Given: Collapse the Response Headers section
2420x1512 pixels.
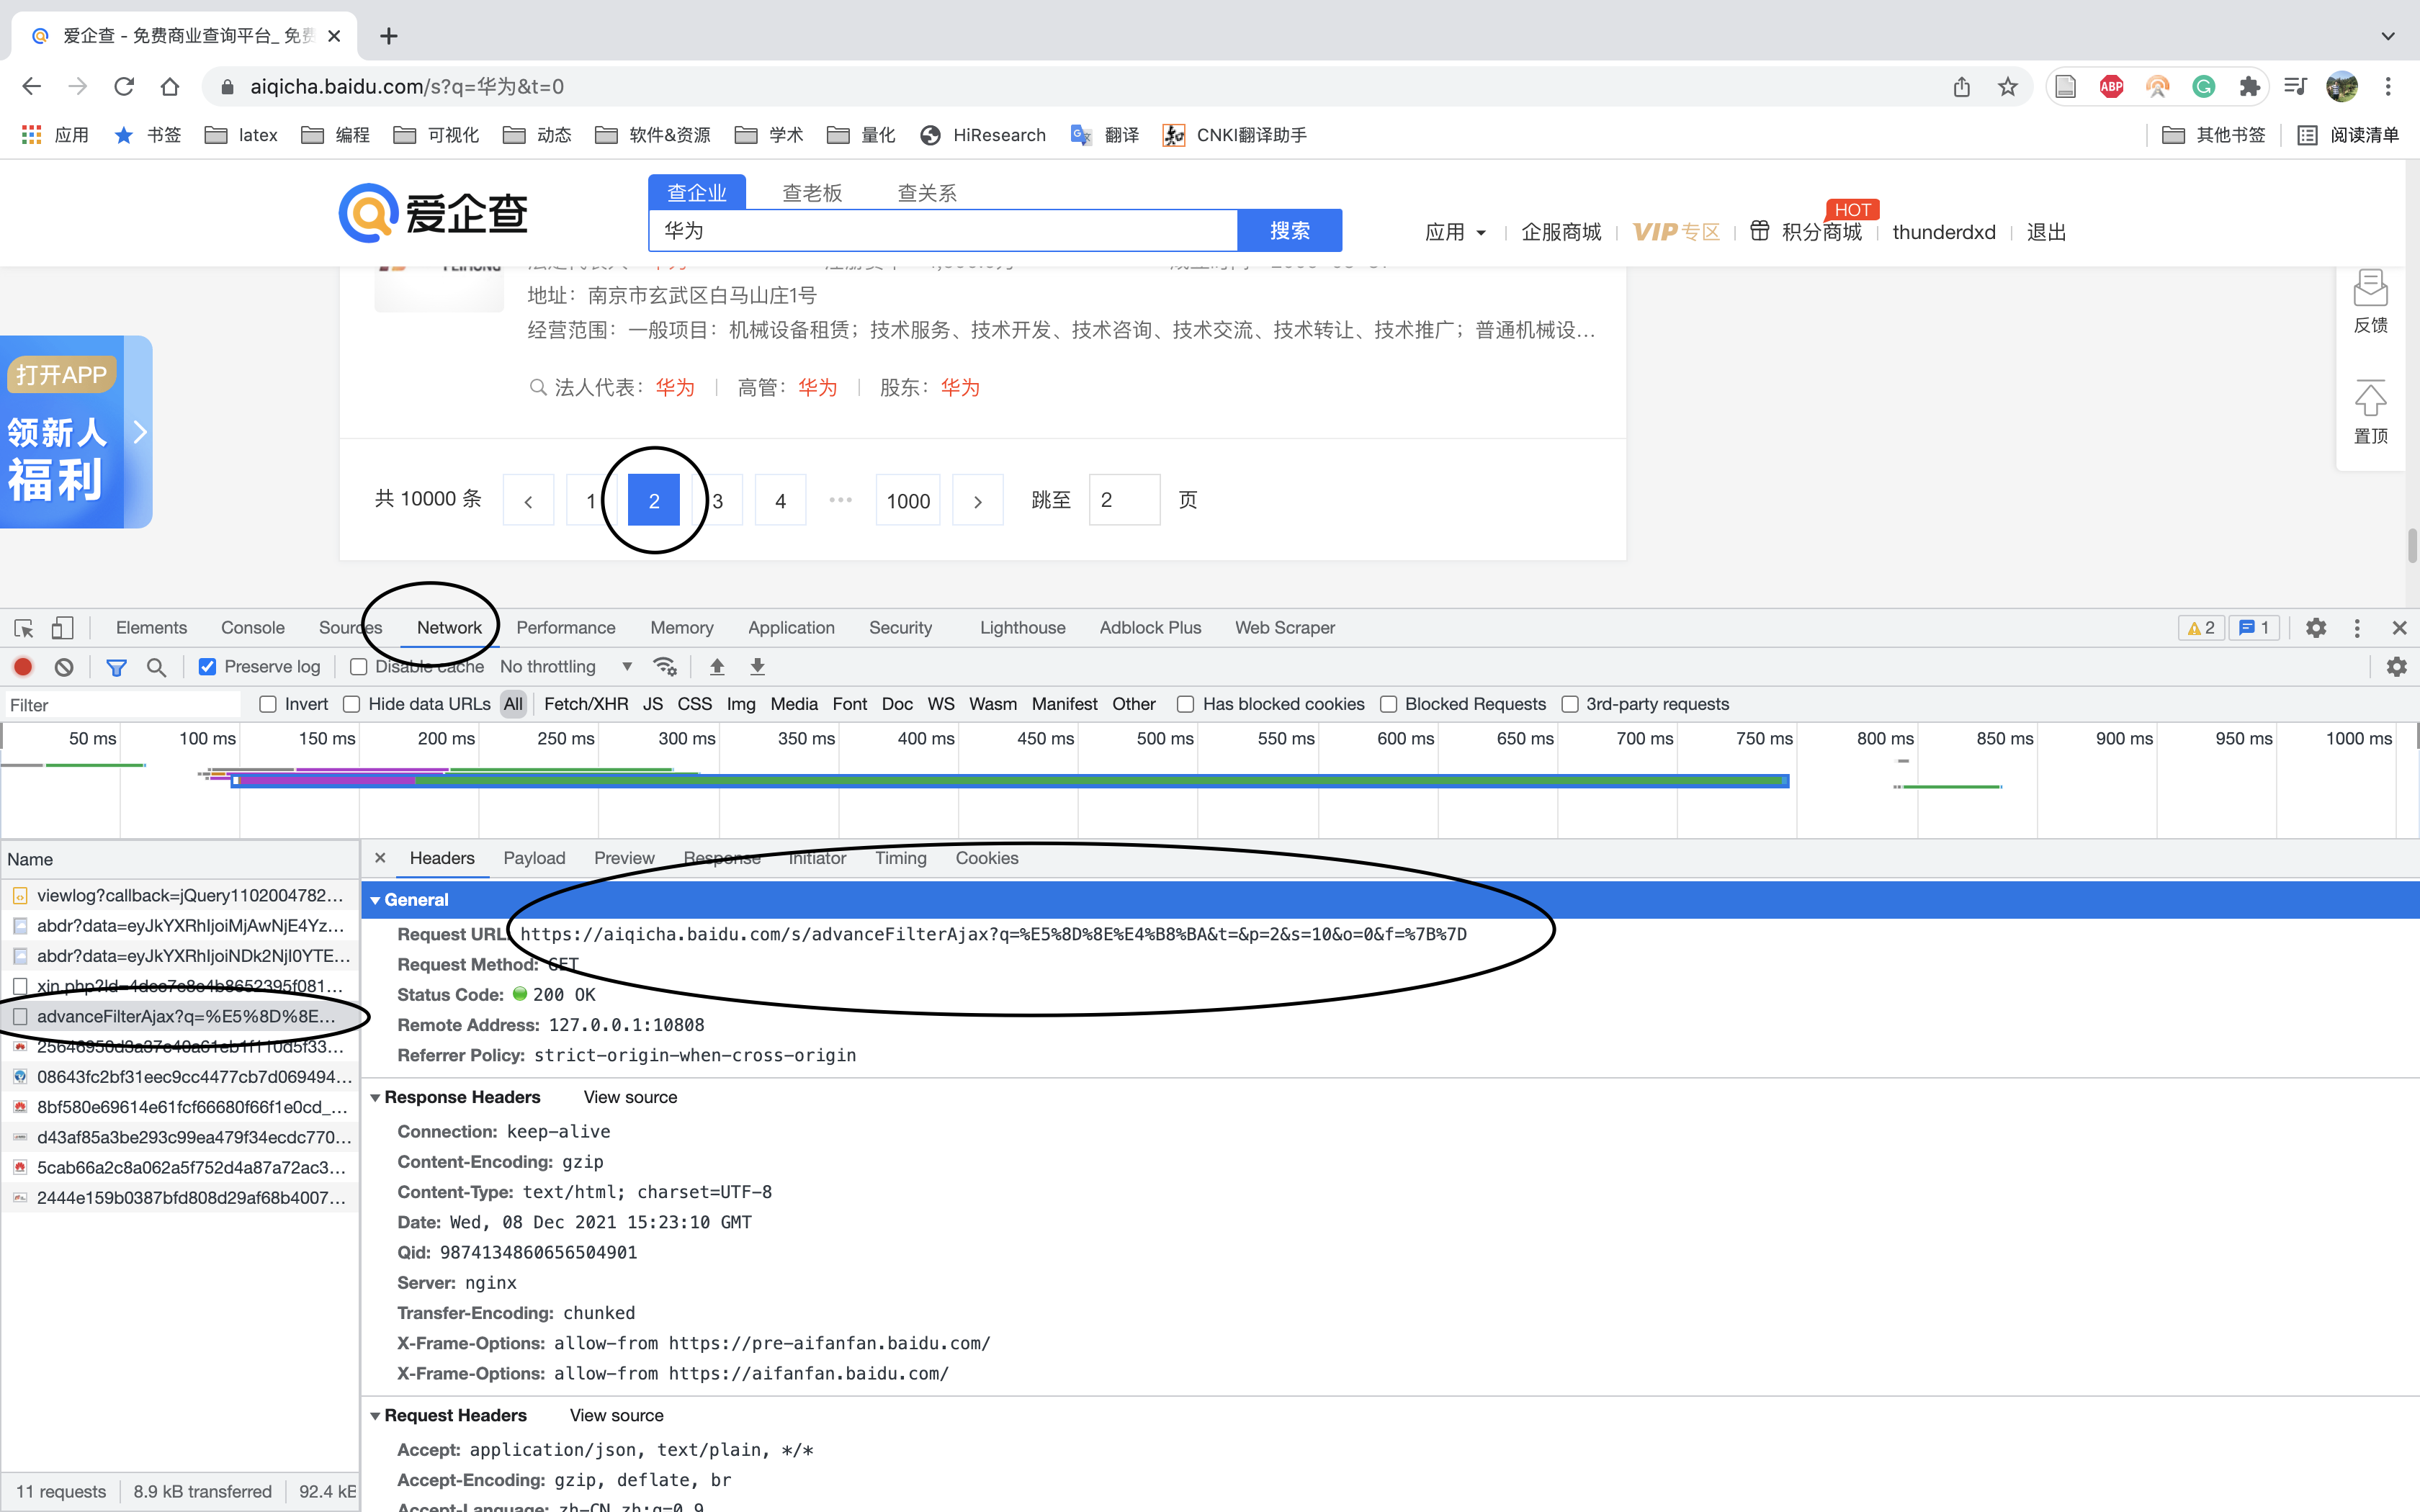Looking at the screenshot, I should pyautogui.click(x=377, y=1097).
